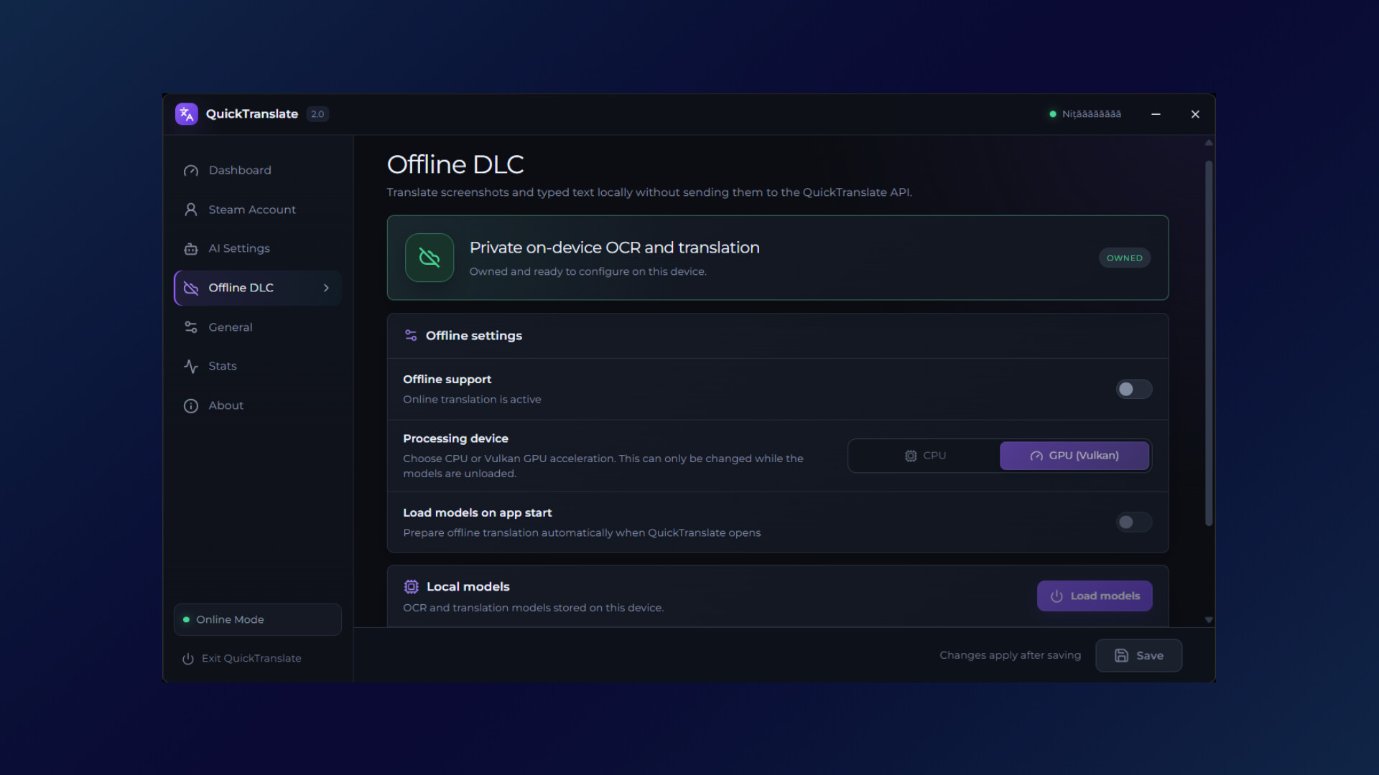
Task: Minimize the QuickTranslate window
Action: tap(1156, 114)
